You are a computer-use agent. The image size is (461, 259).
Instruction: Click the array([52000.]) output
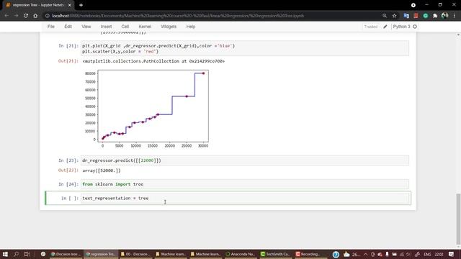102,171
